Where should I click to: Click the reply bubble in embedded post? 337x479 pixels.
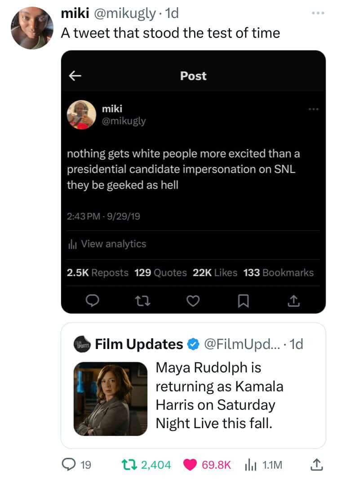pyautogui.click(x=92, y=300)
